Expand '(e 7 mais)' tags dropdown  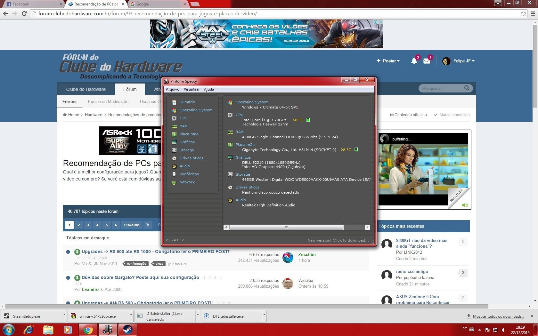177,264
